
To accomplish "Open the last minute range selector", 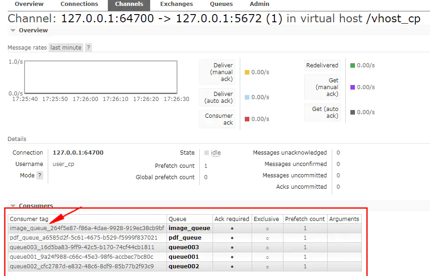I will 66,47.
